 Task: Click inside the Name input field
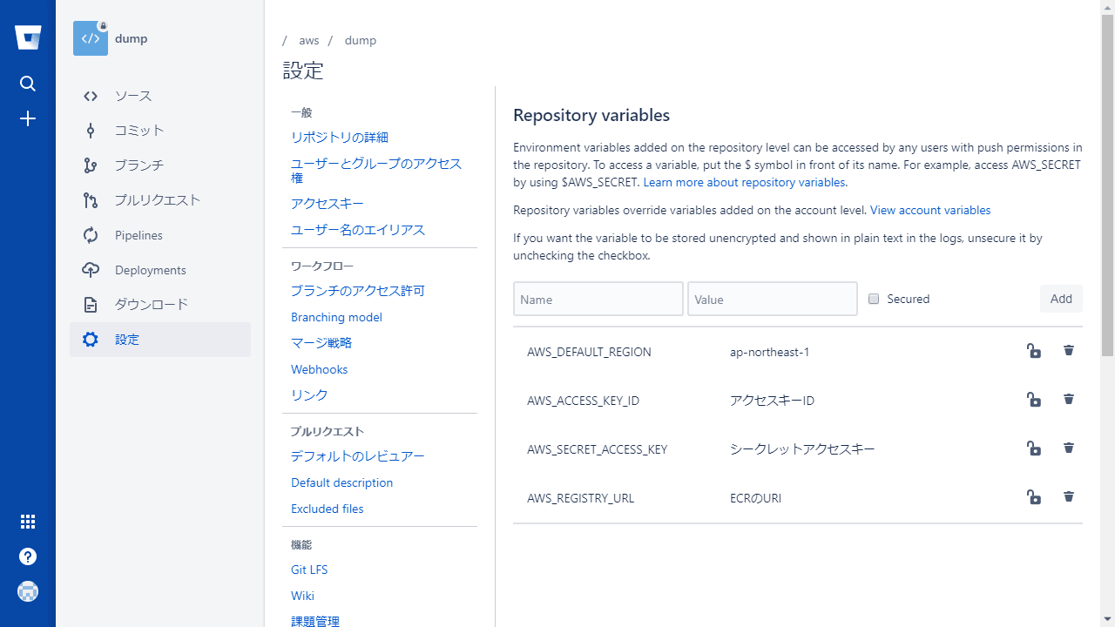pyautogui.click(x=598, y=299)
